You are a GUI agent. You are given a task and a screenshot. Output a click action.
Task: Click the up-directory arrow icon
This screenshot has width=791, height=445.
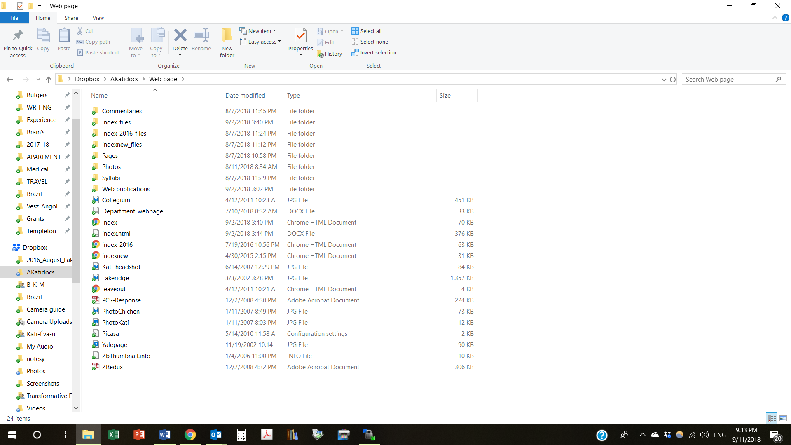[x=49, y=79]
